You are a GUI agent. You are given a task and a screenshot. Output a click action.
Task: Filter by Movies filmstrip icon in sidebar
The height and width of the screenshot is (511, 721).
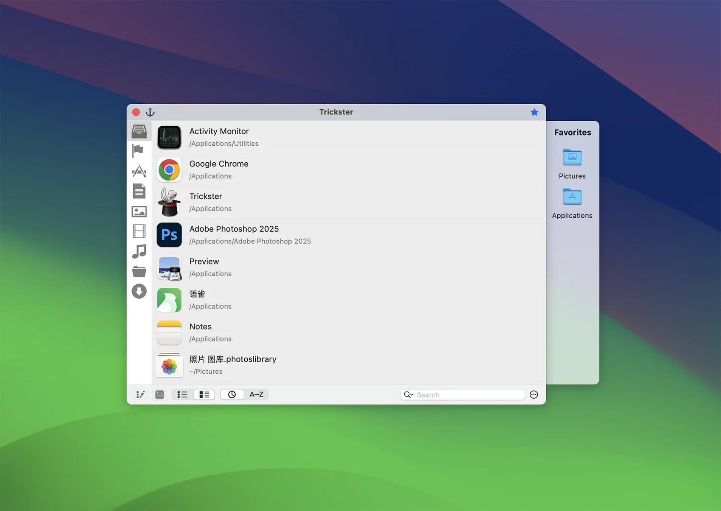139,231
